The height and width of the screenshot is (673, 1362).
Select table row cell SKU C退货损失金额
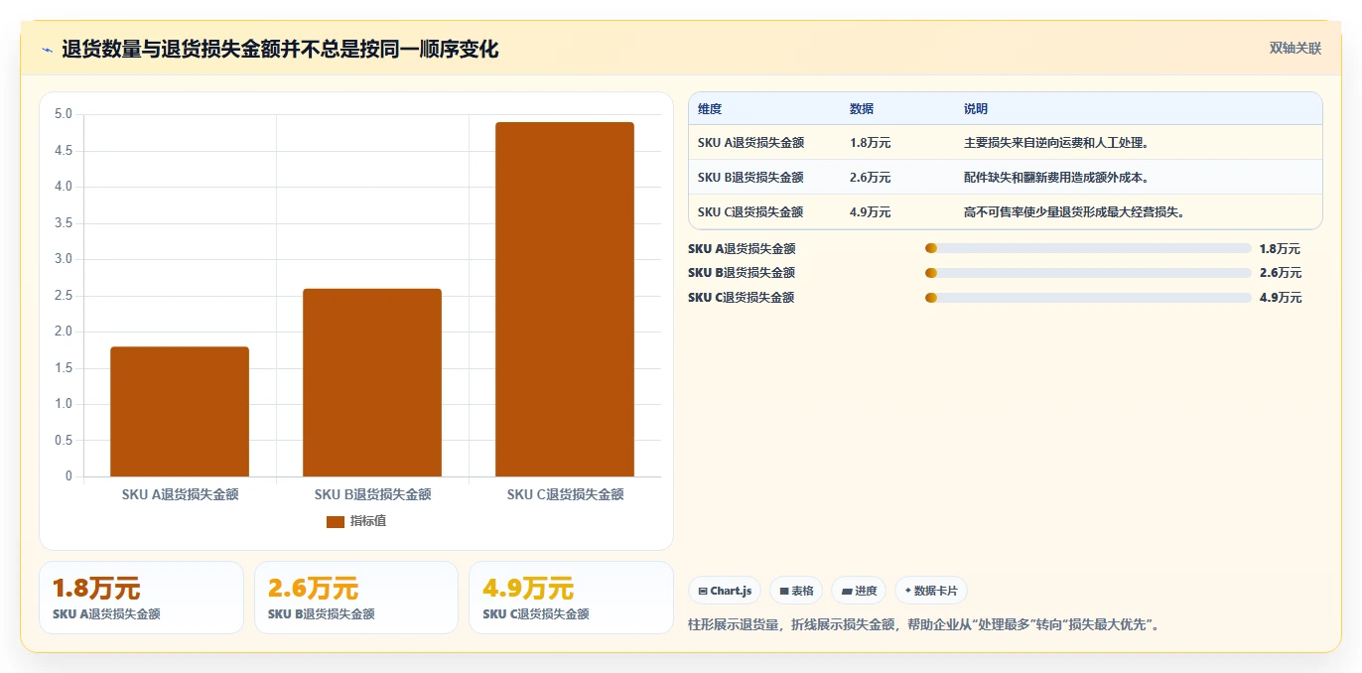coord(750,212)
